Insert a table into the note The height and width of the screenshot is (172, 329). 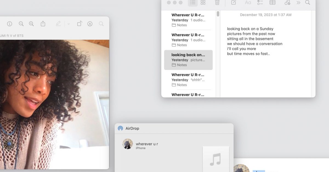[273, 2]
